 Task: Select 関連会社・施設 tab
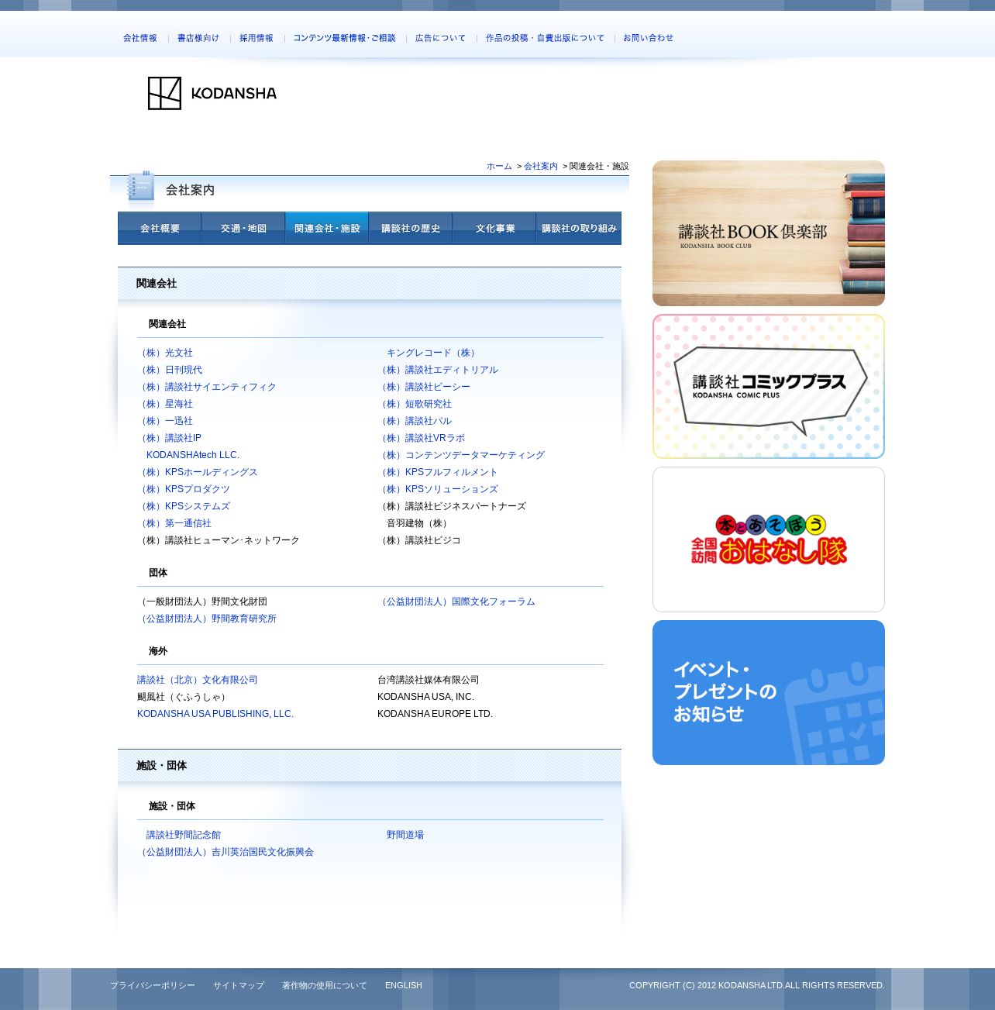coord(327,228)
